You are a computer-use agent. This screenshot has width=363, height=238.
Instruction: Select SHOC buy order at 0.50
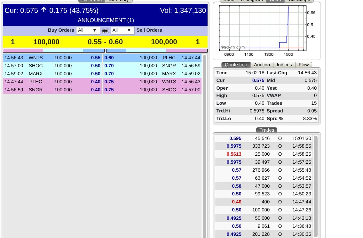pos(52,66)
